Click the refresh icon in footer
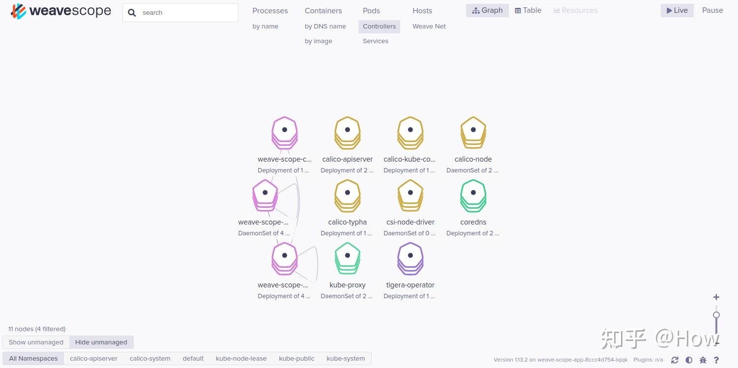The image size is (738, 368). 675,360
